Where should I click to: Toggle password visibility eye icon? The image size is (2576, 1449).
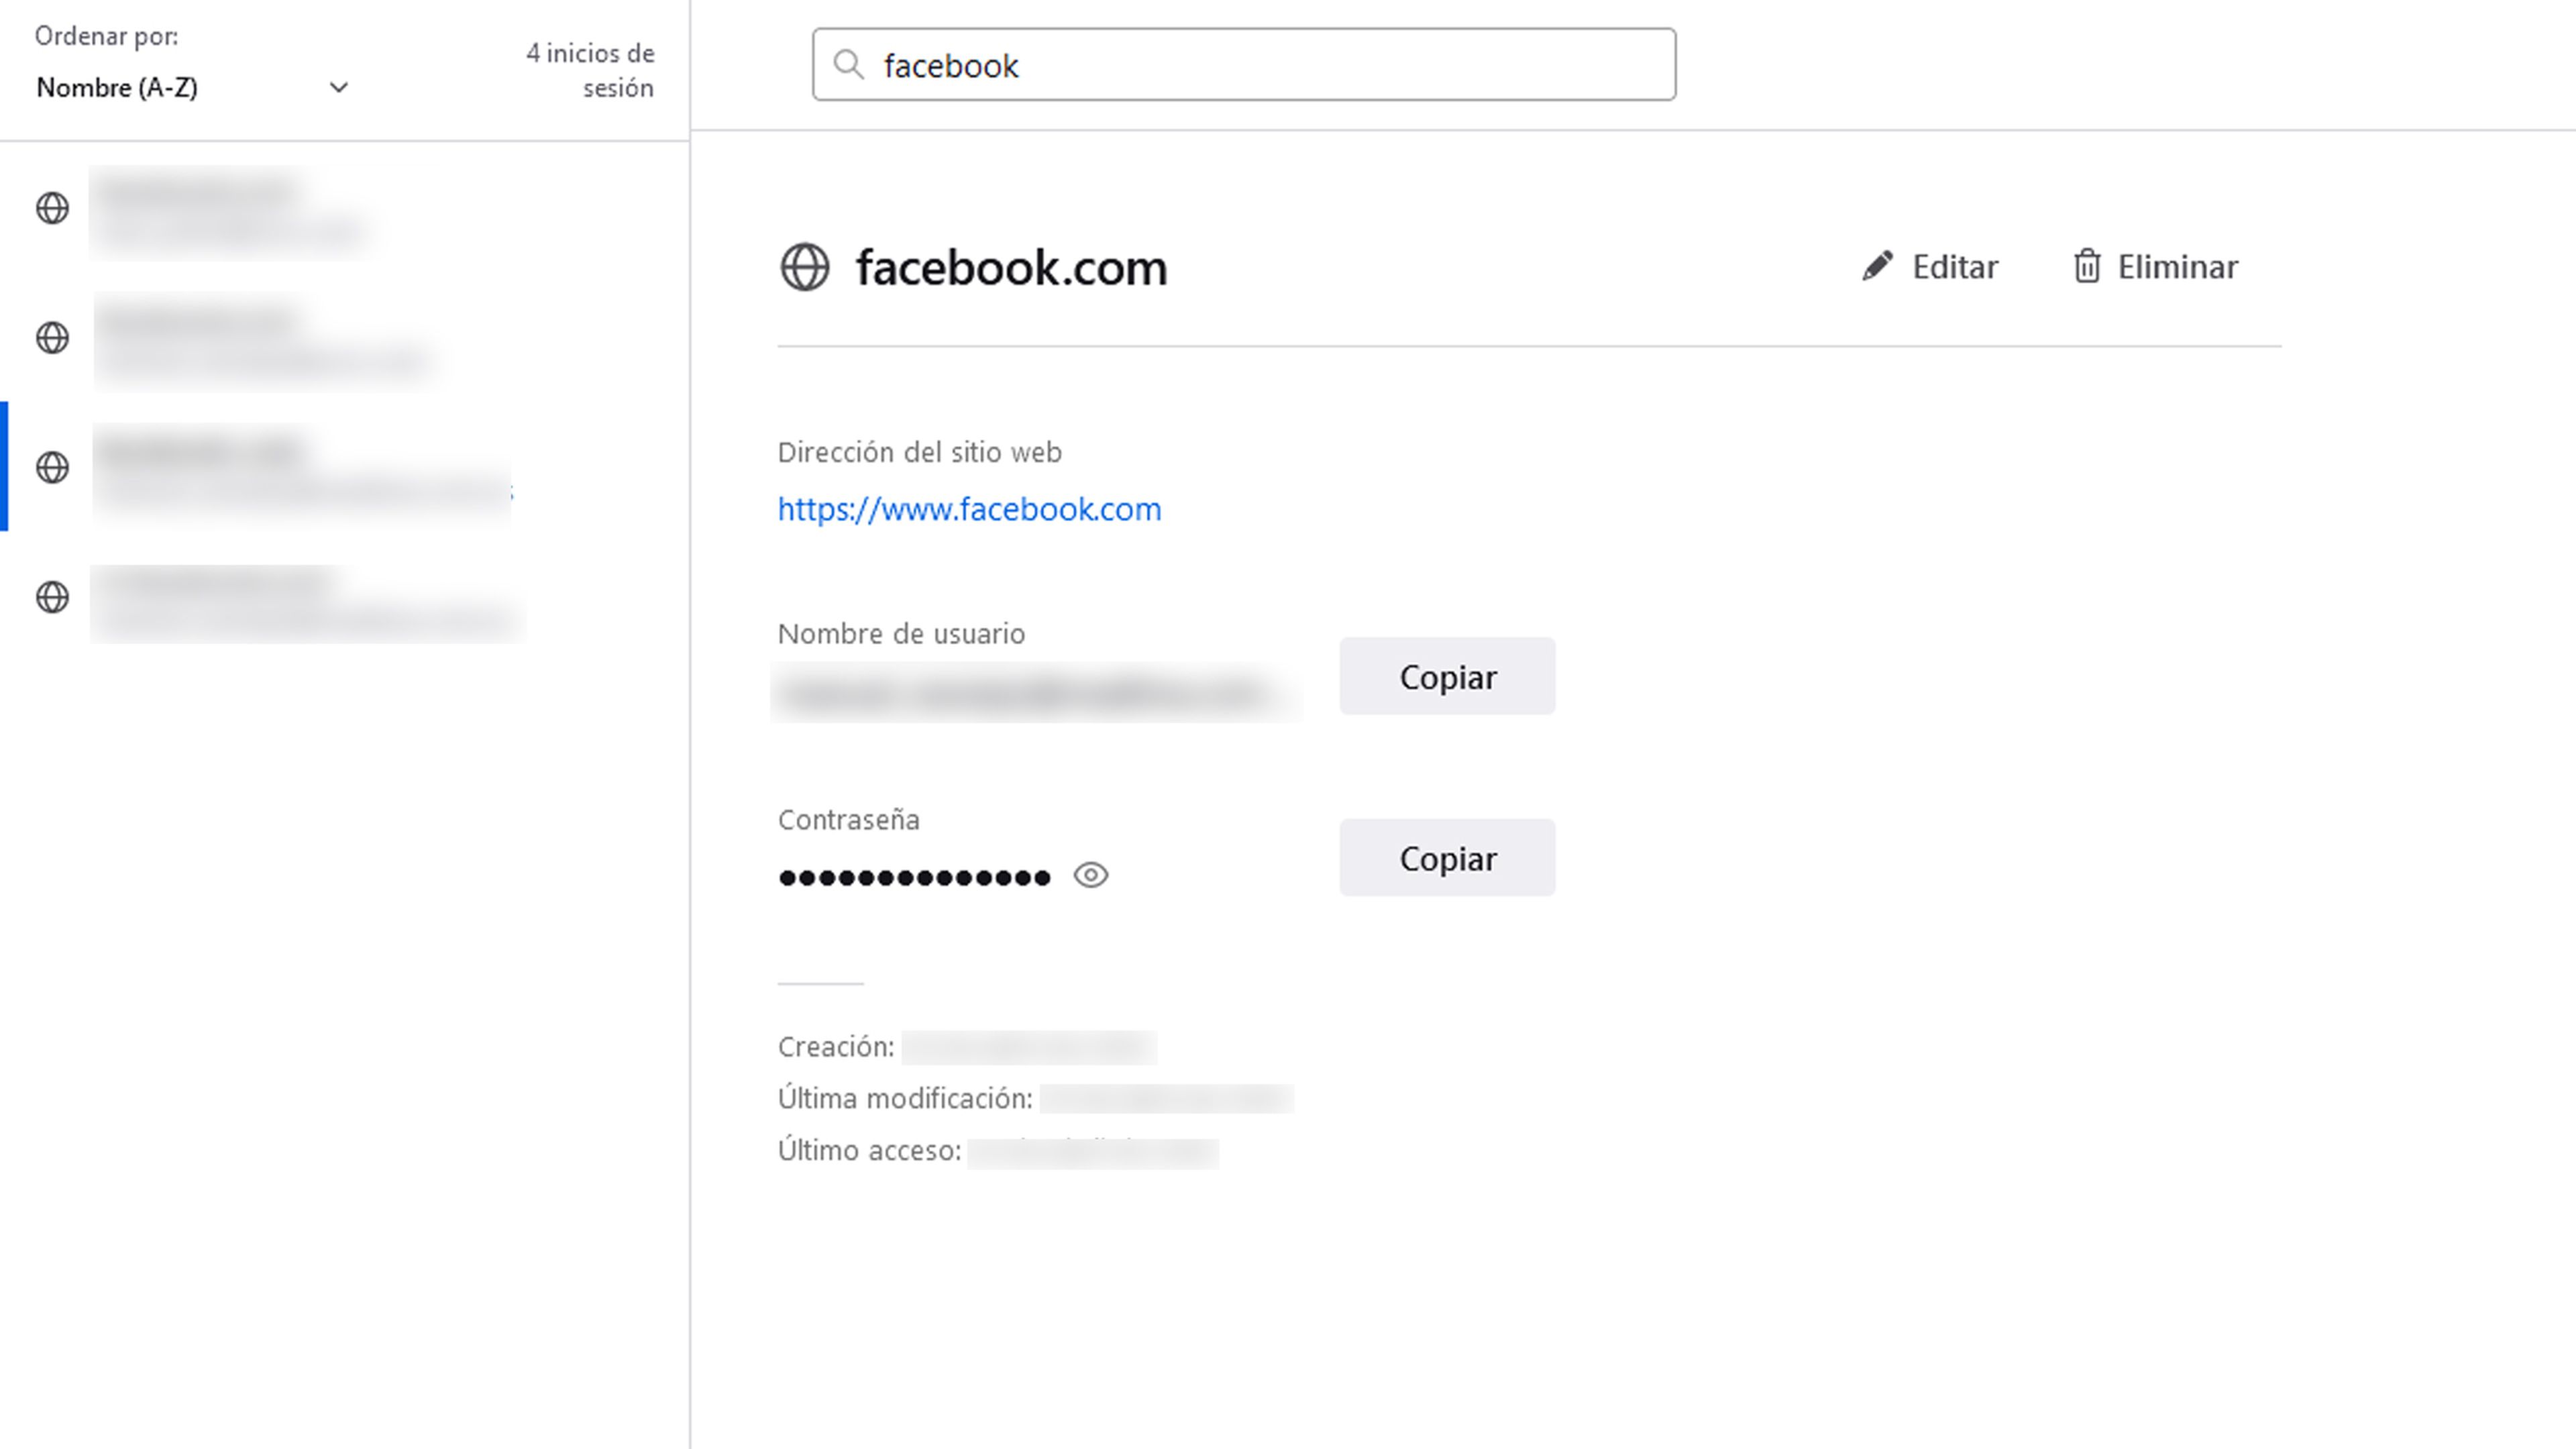coord(1090,874)
